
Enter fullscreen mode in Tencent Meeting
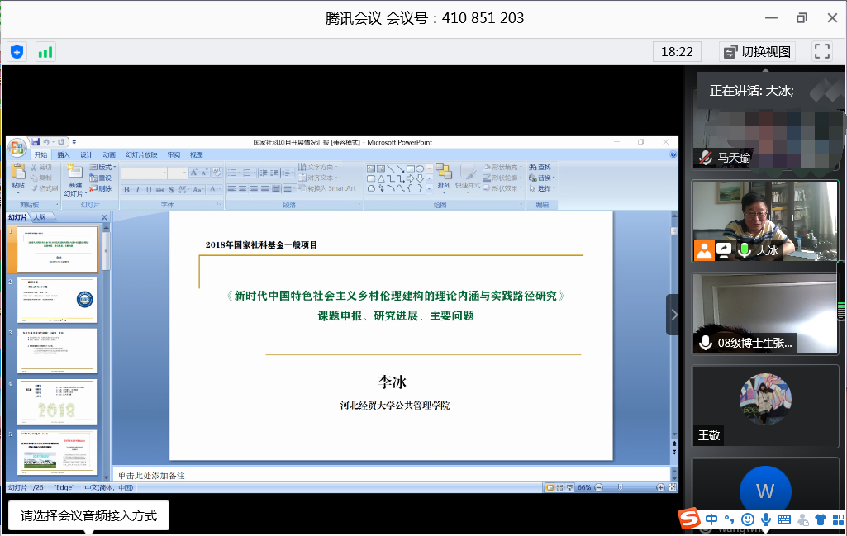click(x=821, y=51)
